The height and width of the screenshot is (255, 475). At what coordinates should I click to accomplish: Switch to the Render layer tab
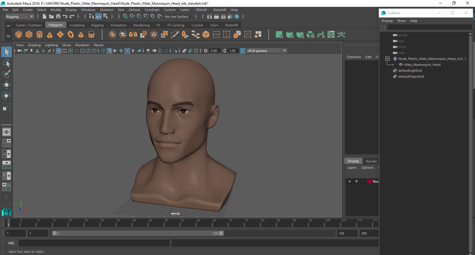[x=371, y=161]
